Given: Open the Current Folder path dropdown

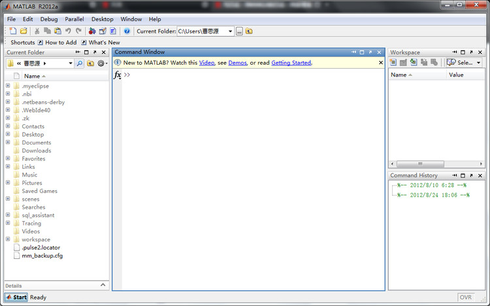Looking at the screenshot, I should coord(231,31).
